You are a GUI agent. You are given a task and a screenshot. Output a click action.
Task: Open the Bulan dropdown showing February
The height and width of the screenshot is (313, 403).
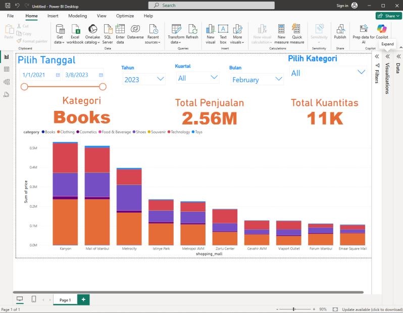[x=257, y=79]
